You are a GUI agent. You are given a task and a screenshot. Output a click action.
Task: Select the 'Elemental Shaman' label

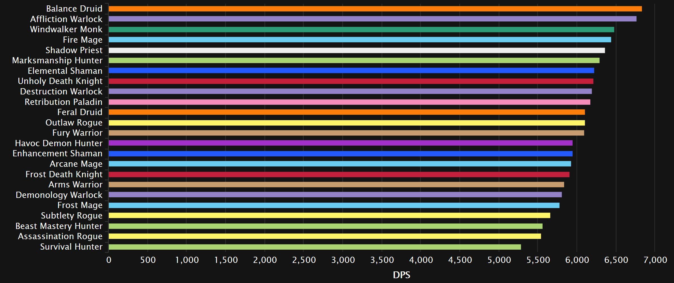point(65,71)
